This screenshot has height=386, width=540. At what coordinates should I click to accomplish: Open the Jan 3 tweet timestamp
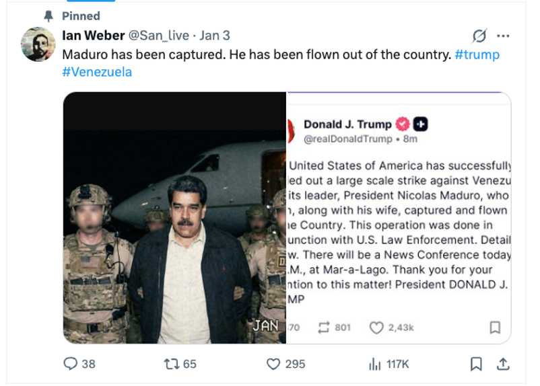coord(215,36)
